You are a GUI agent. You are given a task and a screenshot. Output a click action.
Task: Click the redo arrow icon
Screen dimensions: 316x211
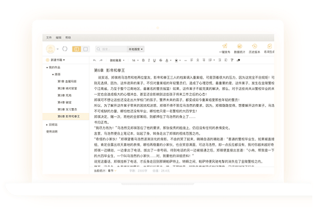[x=101, y=60]
